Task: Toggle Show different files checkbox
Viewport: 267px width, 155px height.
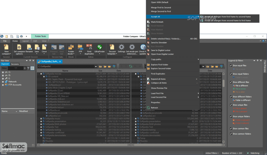Action: click(231, 82)
